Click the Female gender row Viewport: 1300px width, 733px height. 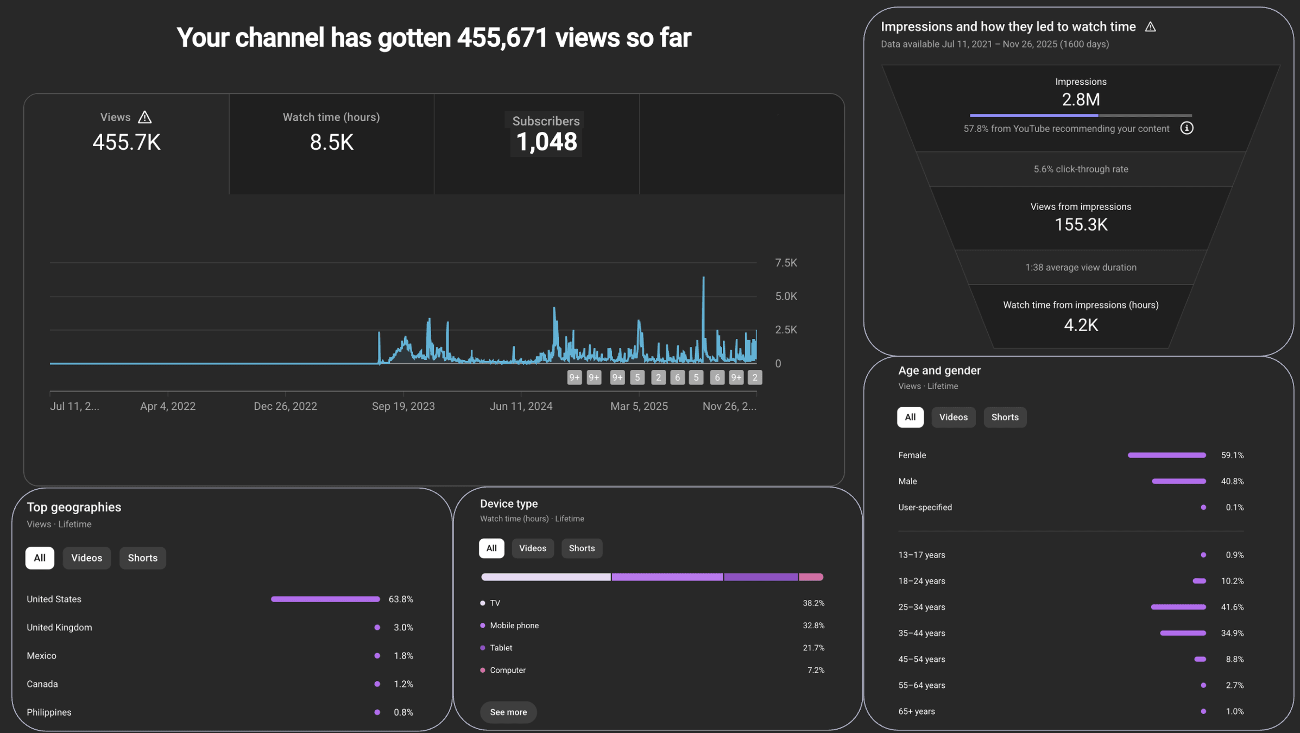point(1071,455)
